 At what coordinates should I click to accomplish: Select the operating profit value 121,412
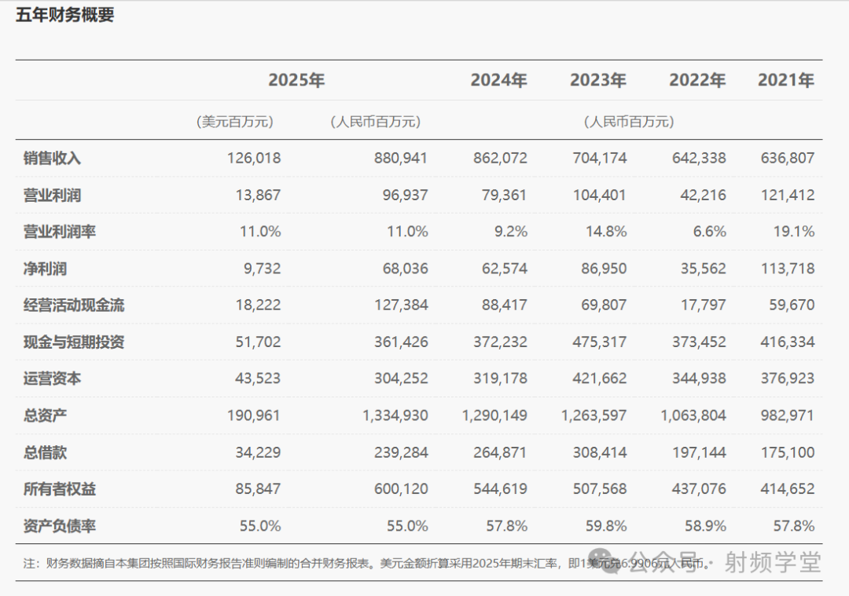(788, 195)
